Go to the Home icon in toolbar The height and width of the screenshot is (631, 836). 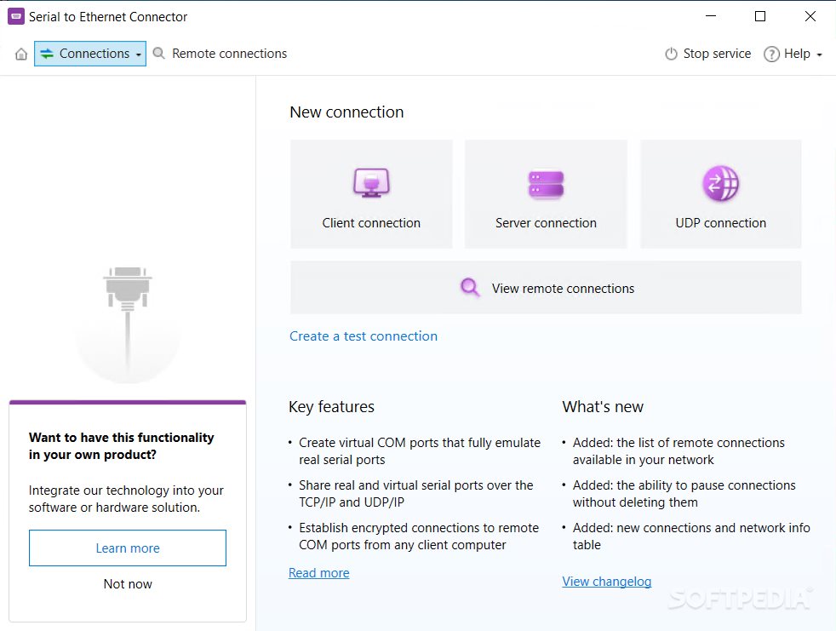coord(20,54)
